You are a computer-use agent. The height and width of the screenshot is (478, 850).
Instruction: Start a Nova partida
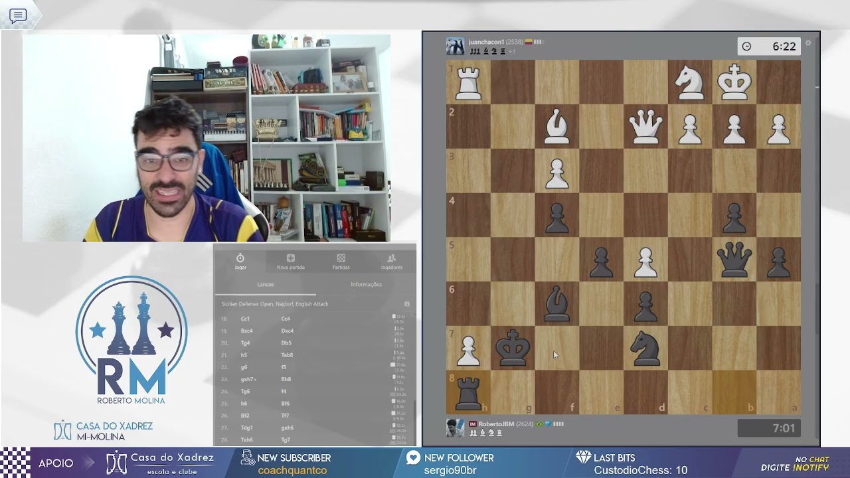pyautogui.click(x=291, y=262)
